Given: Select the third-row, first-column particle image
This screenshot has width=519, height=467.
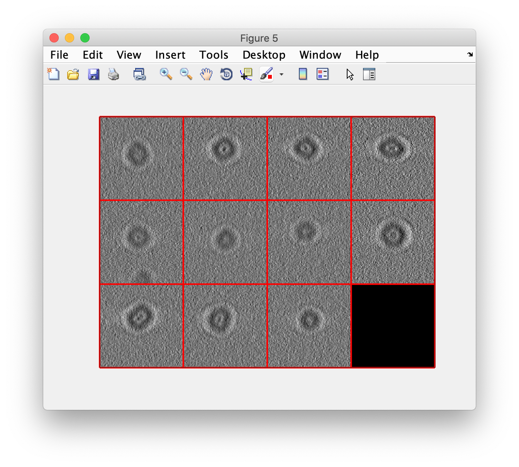Looking at the screenshot, I should (x=141, y=326).
